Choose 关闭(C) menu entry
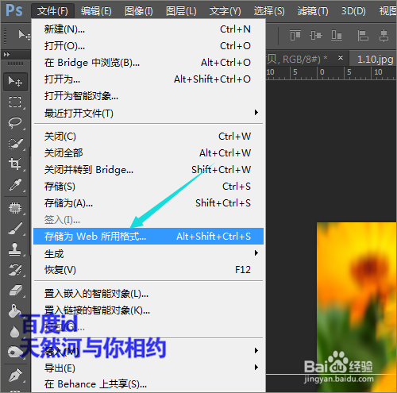The height and width of the screenshot is (393, 397). pyautogui.click(x=148, y=137)
